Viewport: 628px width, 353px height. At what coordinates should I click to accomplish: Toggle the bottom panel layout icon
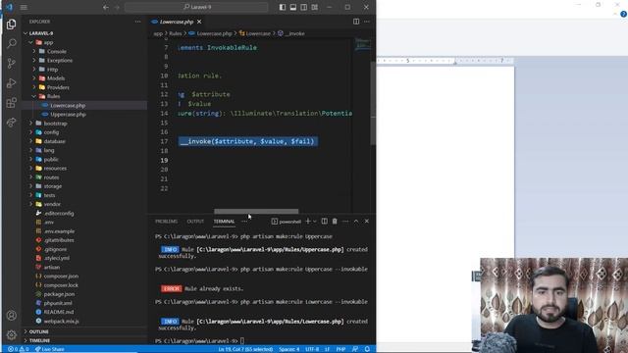point(293,7)
